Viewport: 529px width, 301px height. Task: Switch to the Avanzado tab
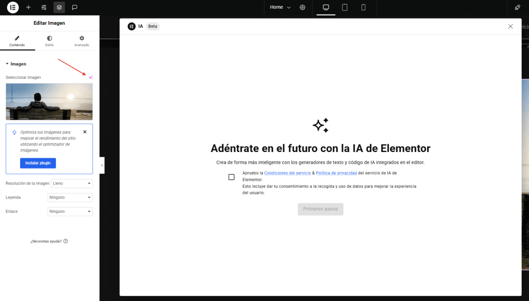(82, 41)
